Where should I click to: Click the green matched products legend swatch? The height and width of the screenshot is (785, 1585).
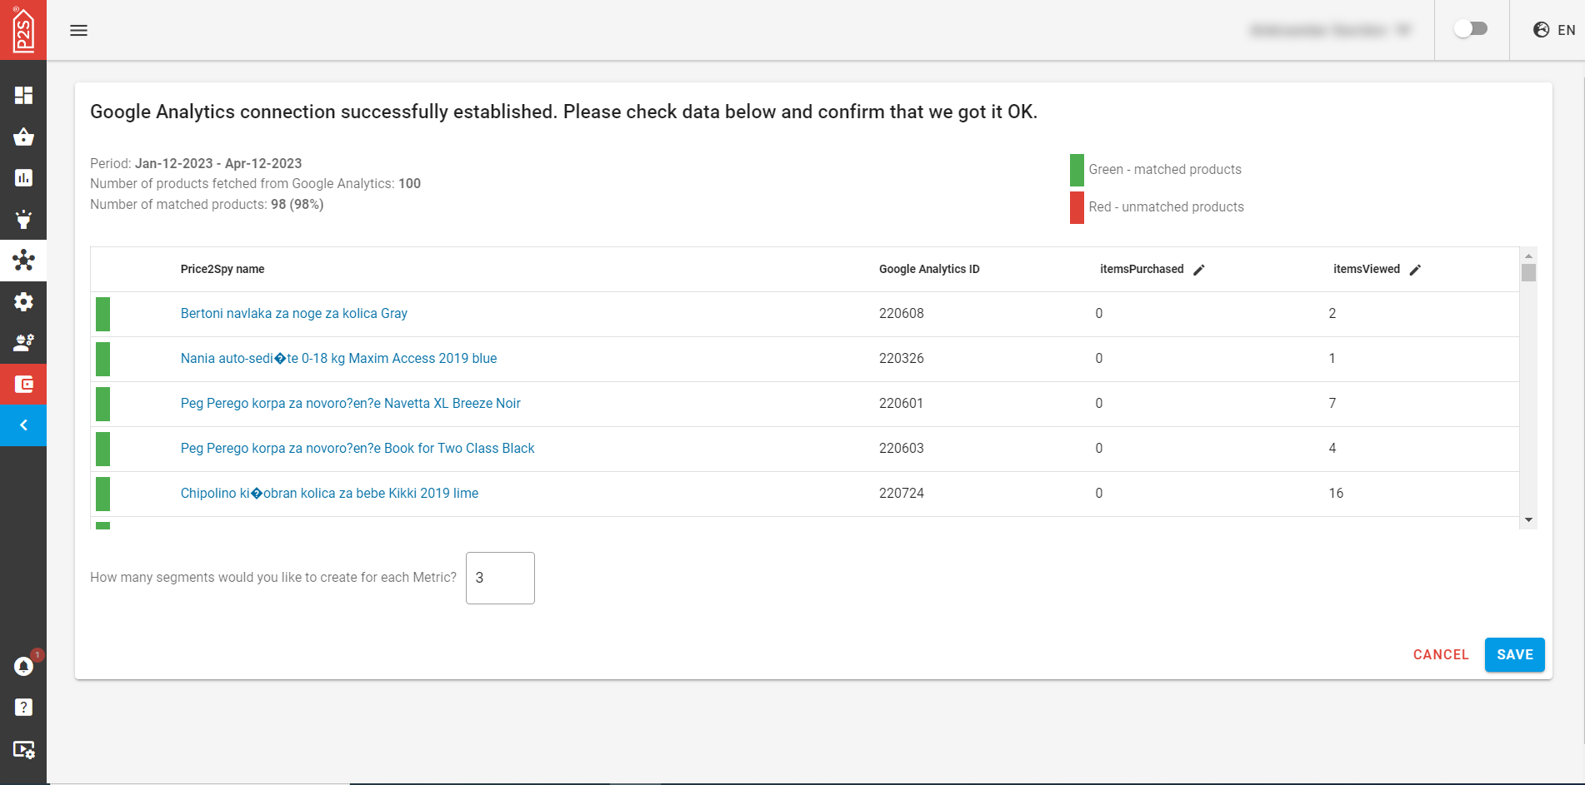(1077, 170)
